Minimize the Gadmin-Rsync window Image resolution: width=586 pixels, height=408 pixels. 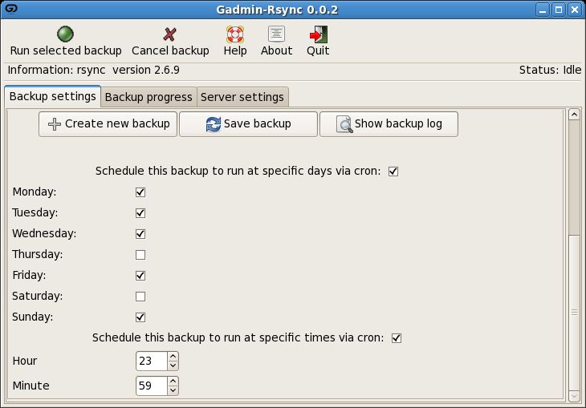click(x=543, y=10)
